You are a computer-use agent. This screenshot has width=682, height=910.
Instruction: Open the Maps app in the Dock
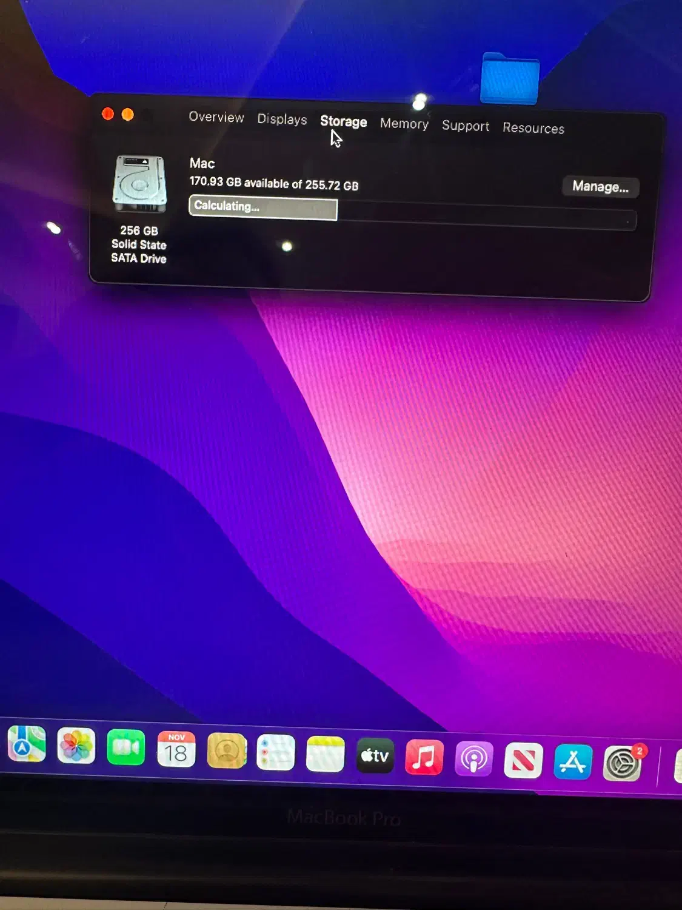26,744
